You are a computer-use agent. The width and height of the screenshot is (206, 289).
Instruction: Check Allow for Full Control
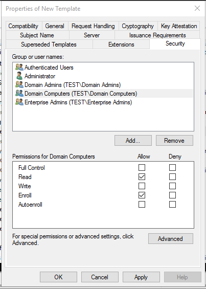click(142, 168)
